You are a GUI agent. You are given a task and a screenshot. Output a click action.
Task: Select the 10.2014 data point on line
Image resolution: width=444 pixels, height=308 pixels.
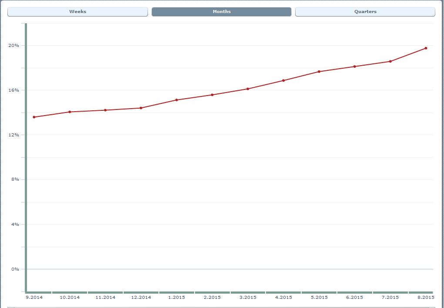[x=70, y=112]
